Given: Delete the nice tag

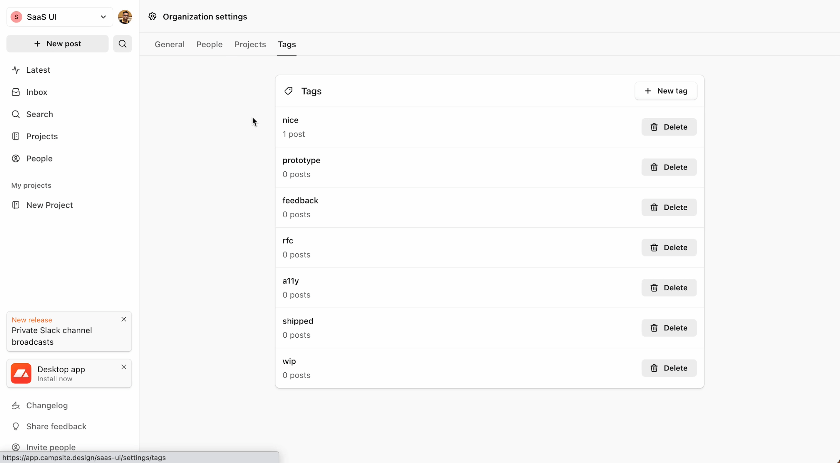Looking at the screenshot, I should point(669,127).
